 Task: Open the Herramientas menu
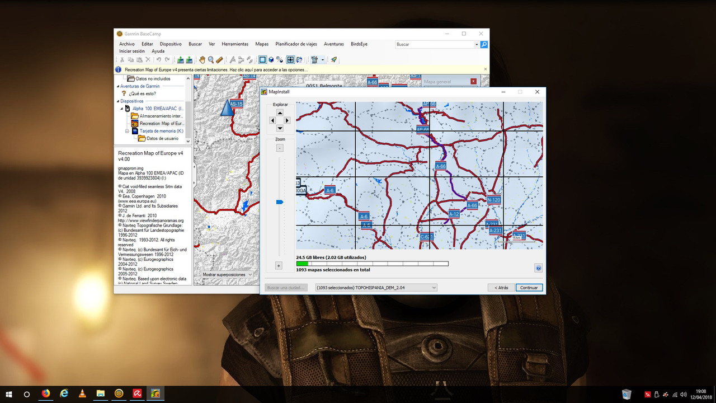[235, 44]
